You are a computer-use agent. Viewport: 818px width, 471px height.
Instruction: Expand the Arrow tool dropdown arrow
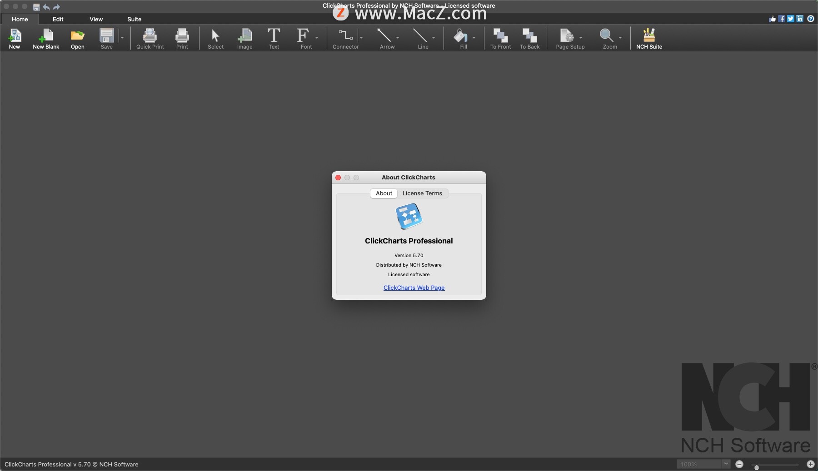coord(398,37)
